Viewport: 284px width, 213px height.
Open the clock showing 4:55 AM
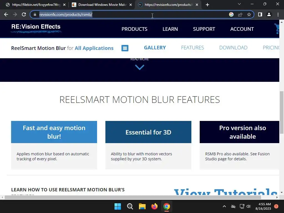point(263,206)
